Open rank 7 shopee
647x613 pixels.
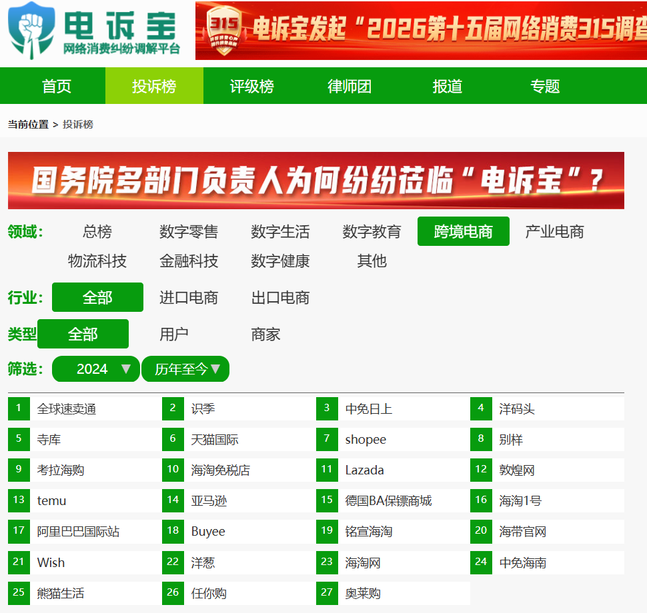[394, 440]
